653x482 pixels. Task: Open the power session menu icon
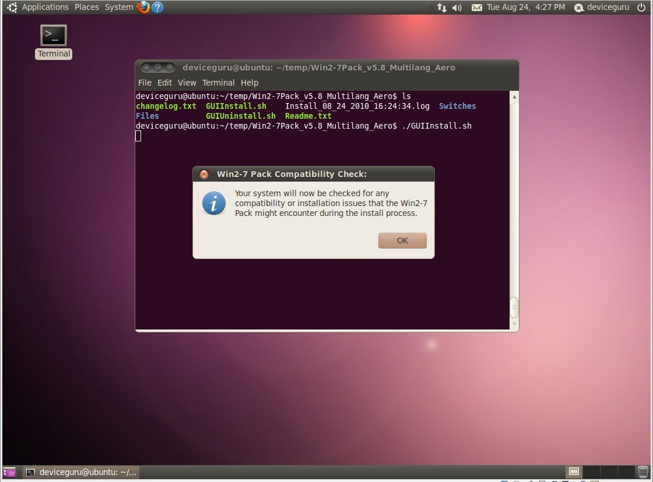tap(641, 7)
